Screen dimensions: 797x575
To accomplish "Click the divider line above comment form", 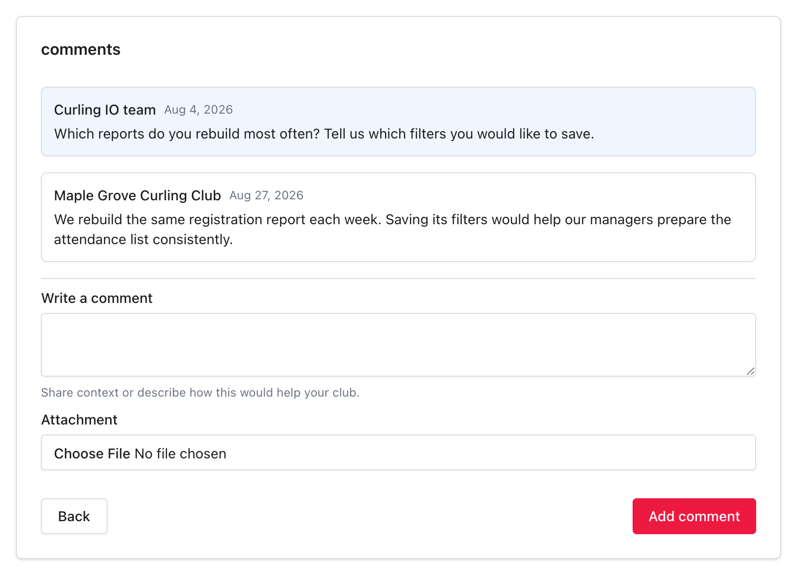I will point(398,279).
